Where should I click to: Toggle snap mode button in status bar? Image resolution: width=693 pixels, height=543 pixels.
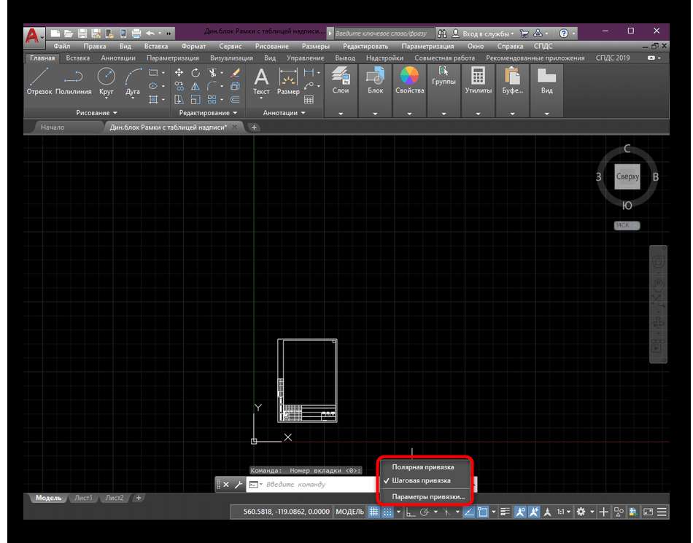[x=387, y=512]
